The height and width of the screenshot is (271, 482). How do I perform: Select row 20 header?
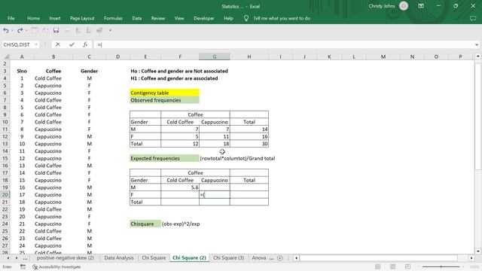[x=5, y=195]
